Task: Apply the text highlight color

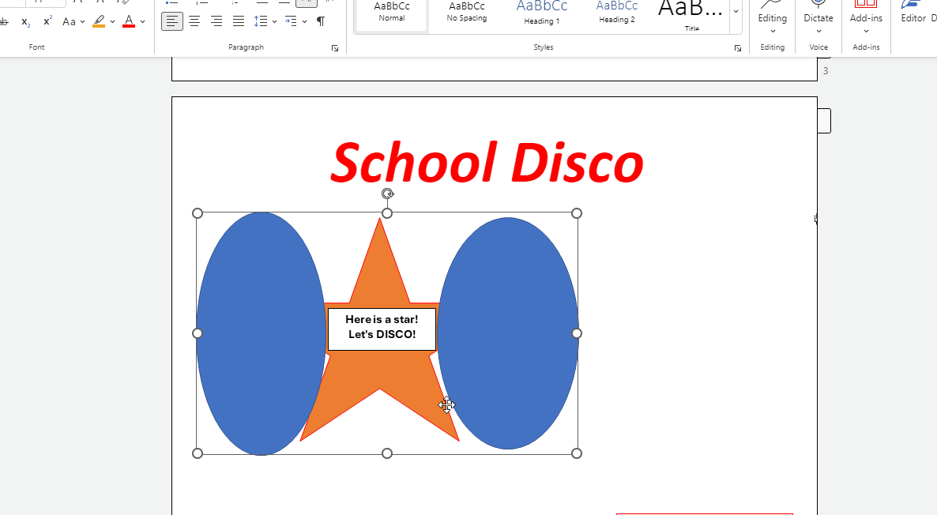Action: [x=100, y=21]
